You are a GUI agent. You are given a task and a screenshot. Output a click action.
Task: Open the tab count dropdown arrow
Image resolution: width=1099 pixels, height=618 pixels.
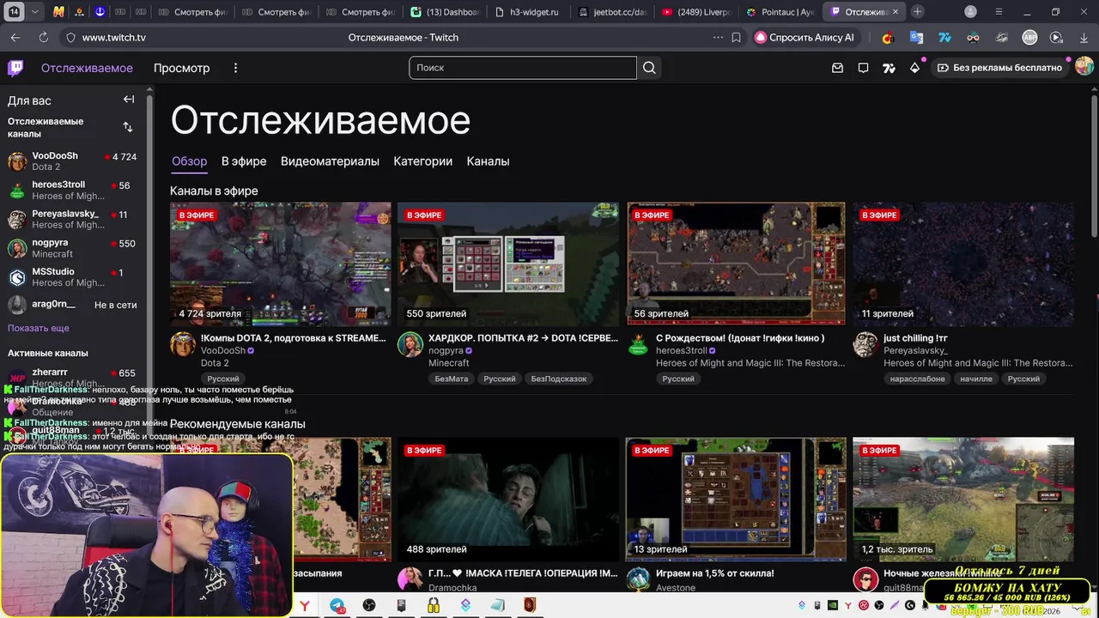tap(34, 12)
